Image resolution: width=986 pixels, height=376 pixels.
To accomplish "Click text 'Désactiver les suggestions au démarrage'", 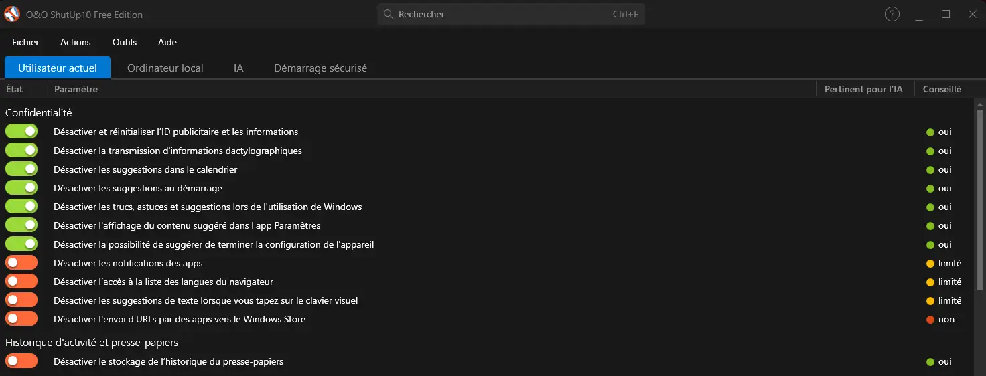I will (138, 188).
